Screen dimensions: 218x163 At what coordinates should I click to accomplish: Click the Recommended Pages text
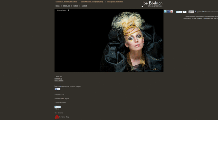(x=62, y=99)
